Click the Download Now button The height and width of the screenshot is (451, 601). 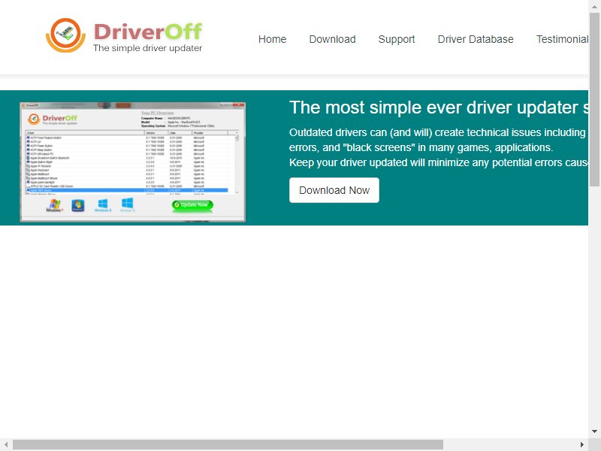334,190
